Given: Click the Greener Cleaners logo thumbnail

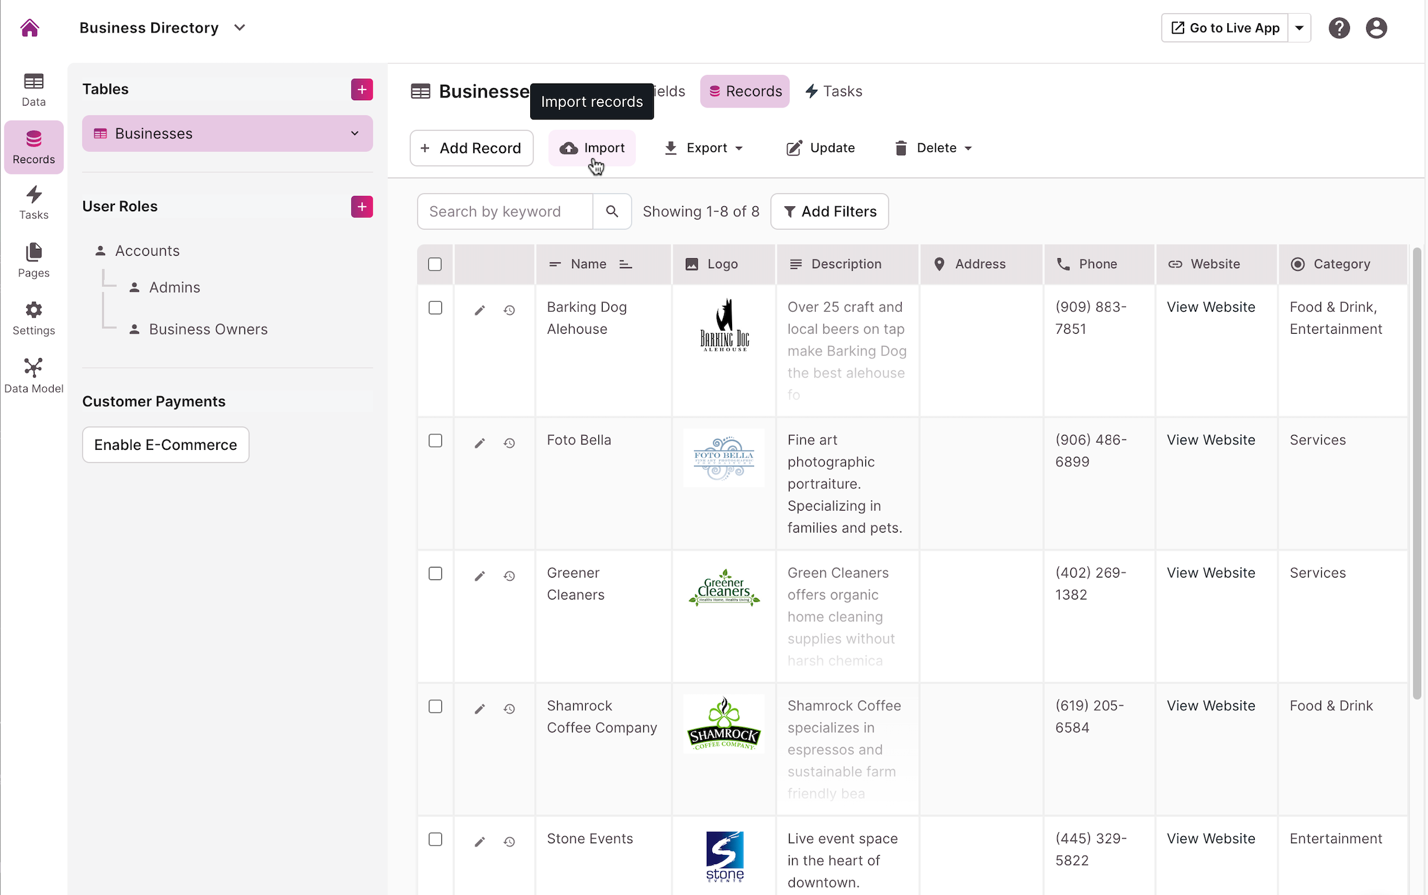Looking at the screenshot, I should pyautogui.click(x=724, y=589).
